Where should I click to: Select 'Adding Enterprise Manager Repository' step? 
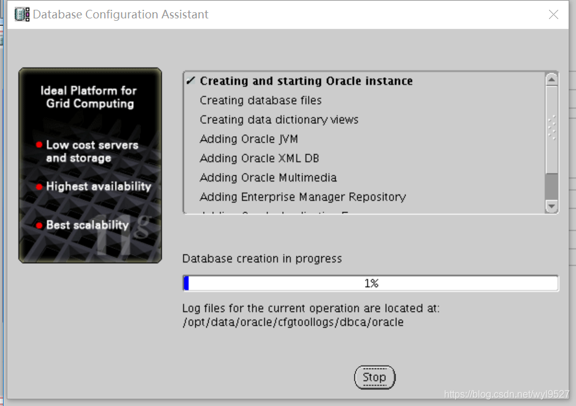pyautogui.click(x=302, y=197)
